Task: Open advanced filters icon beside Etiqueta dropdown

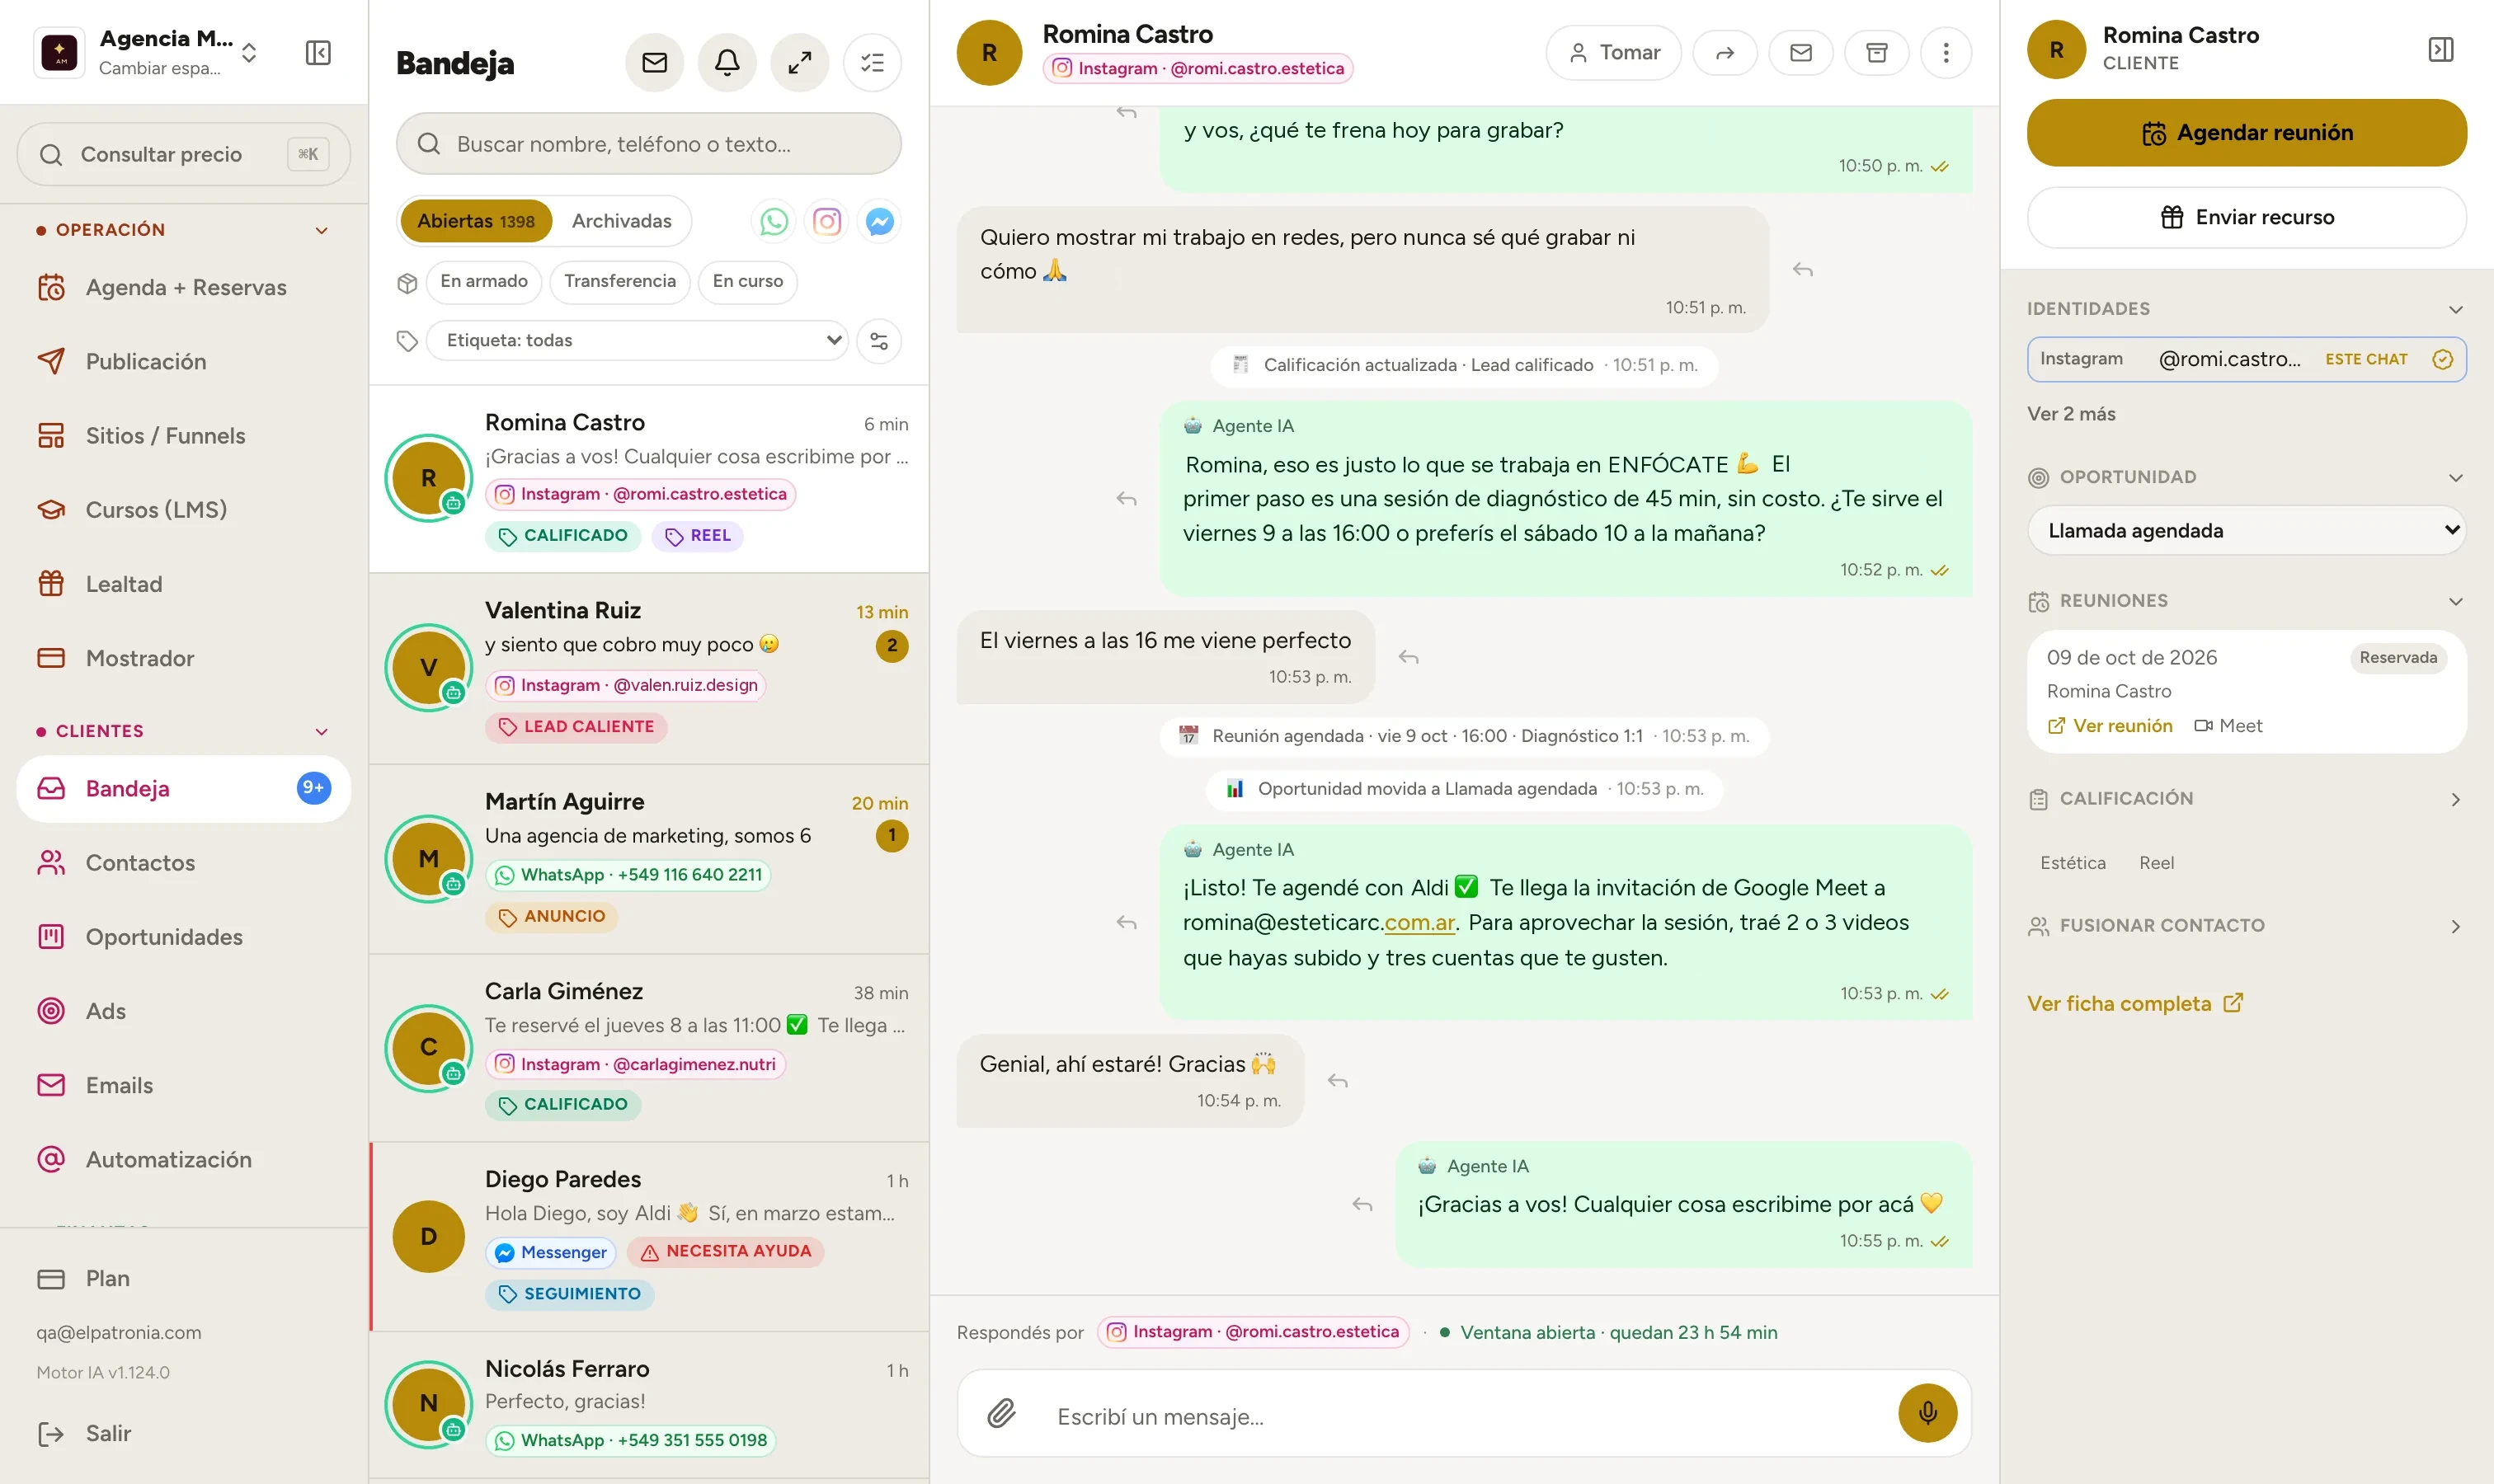Action: pos(879,341)
